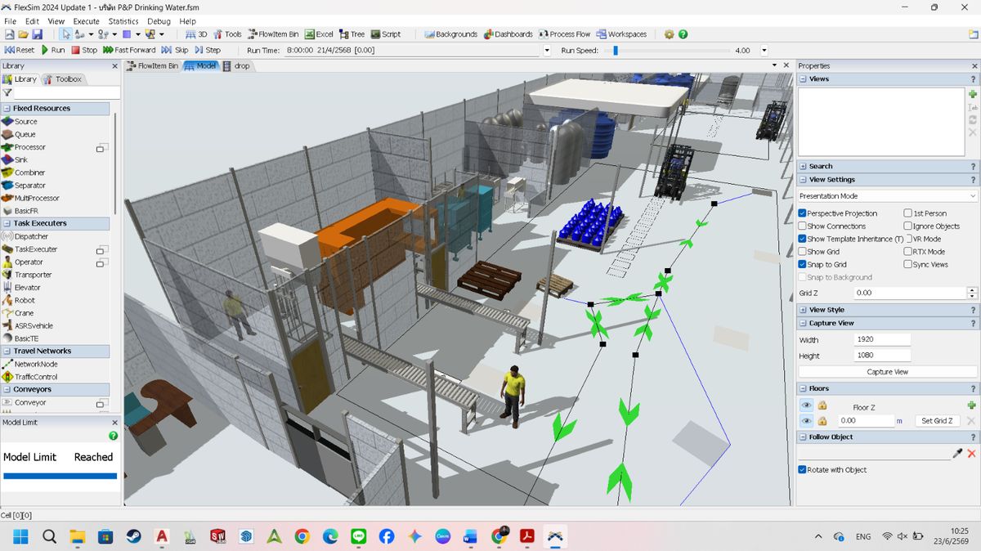Image resolution: width=981 pixels, height=551 pixels.
Task: Open Backgrounds toolbar item
Action: [x=451, y=34]
